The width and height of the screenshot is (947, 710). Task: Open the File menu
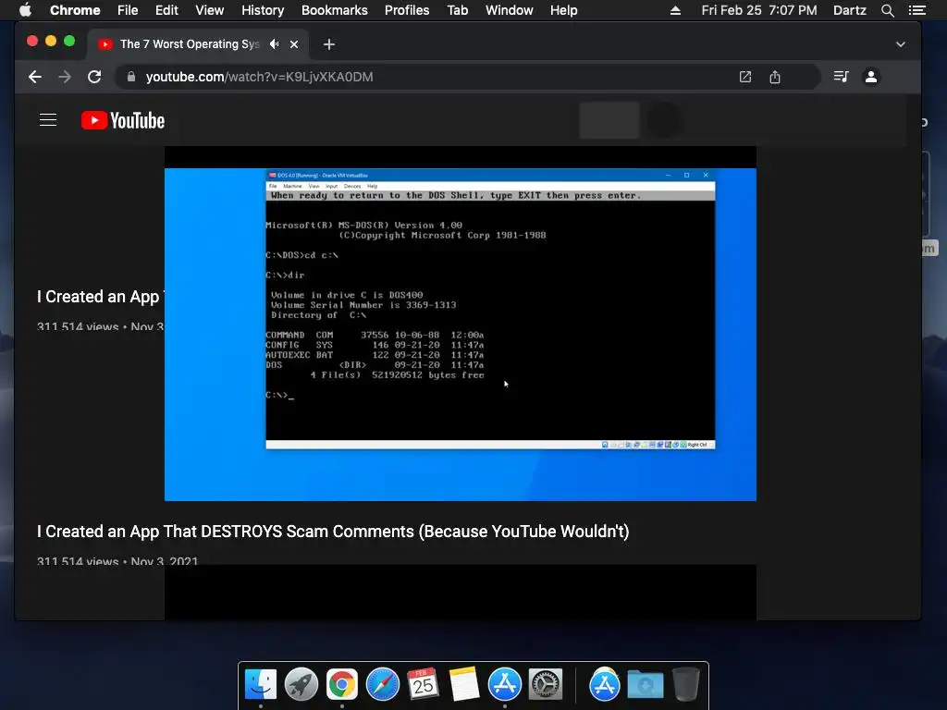(128, 10)
